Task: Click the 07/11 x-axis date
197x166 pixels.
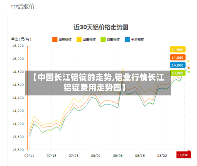Action: tap(29, 156)
